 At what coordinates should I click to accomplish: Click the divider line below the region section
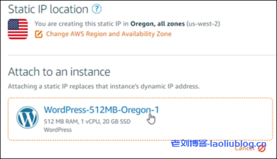pyautogui.click(x=142, y=55)
